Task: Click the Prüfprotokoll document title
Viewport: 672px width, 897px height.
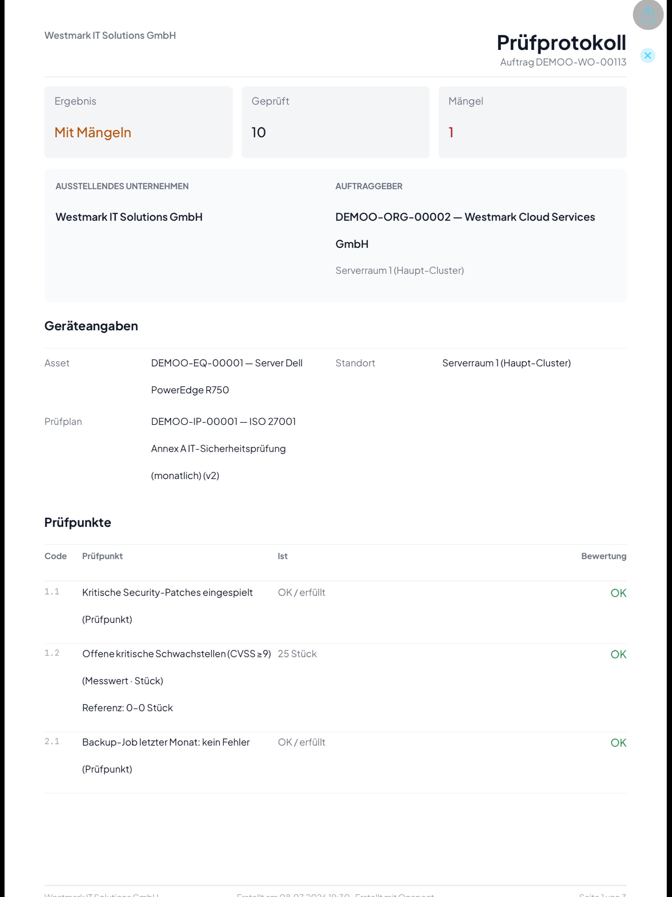Action: pyautogui.click(x=561, y=43)
